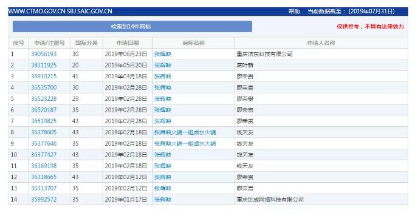The height and width of the screenshot is (221, 418).
Task: Open registration number 36520187
Action: (44, 110)
